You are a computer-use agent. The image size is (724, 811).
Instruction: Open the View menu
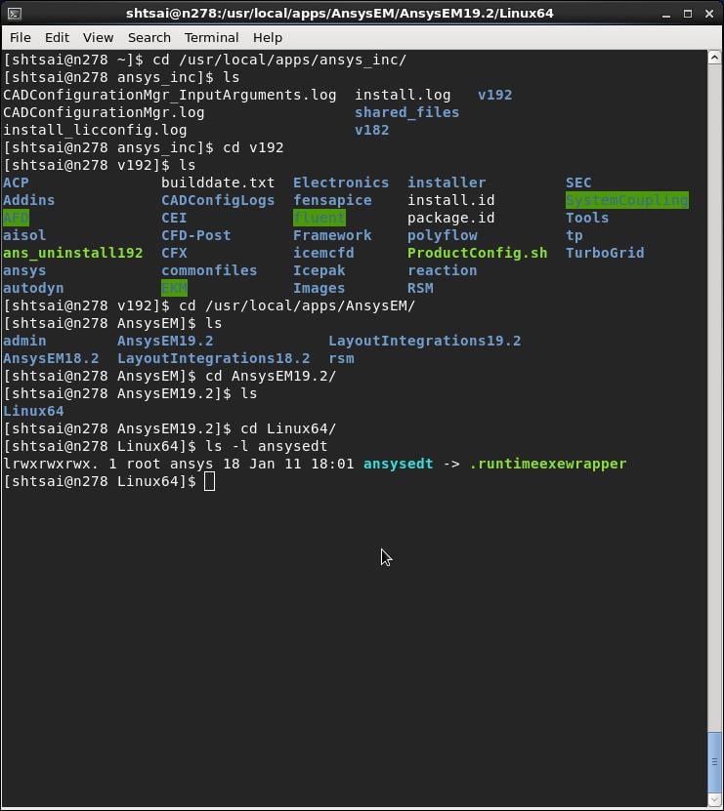tap(98, 38)
